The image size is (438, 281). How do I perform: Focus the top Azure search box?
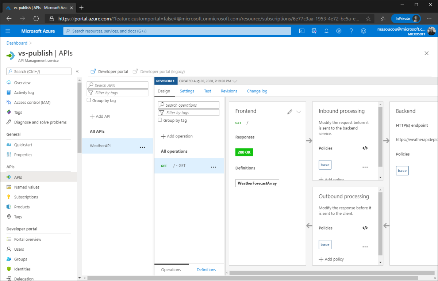(177, 31)
